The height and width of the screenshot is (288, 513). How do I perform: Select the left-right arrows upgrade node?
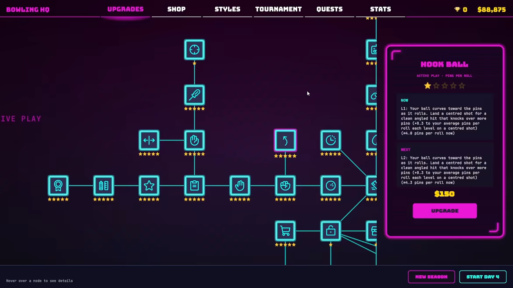point(149,140)
